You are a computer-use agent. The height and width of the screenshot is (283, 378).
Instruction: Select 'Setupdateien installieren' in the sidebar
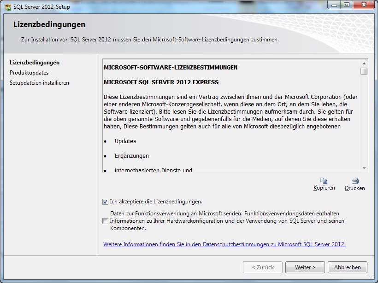(x=39, y=83)
